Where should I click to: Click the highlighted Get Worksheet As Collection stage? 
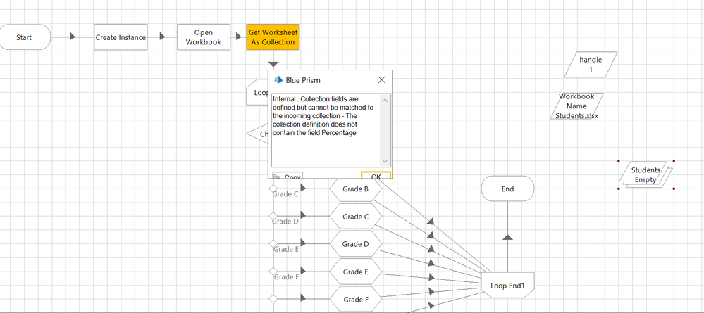coord(273,37)
